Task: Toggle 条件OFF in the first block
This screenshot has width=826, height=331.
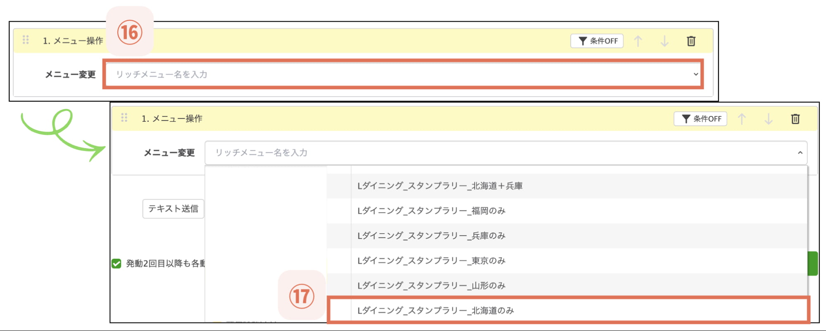Action: tap(597, 40)
